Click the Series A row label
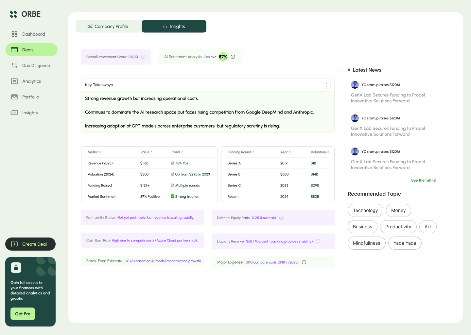 point(234,163)
